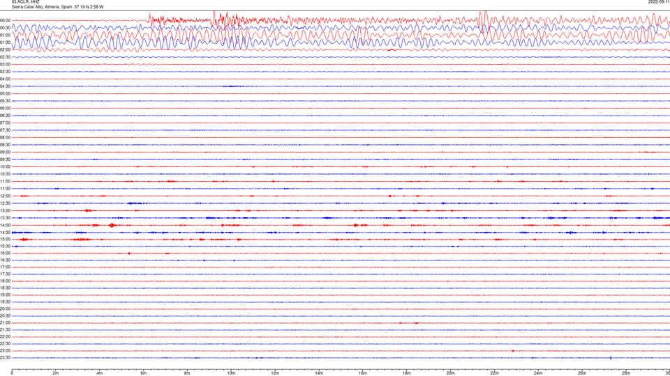Select the 23:30 time row label
This screenshot has height=376, width=670.
click(5, 358)
